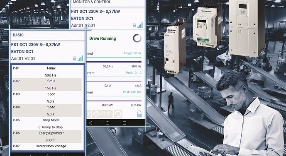Select P-05 Stop Mode setting
Viewport: 286px width, 156px height.
click(x=47, y=123)
